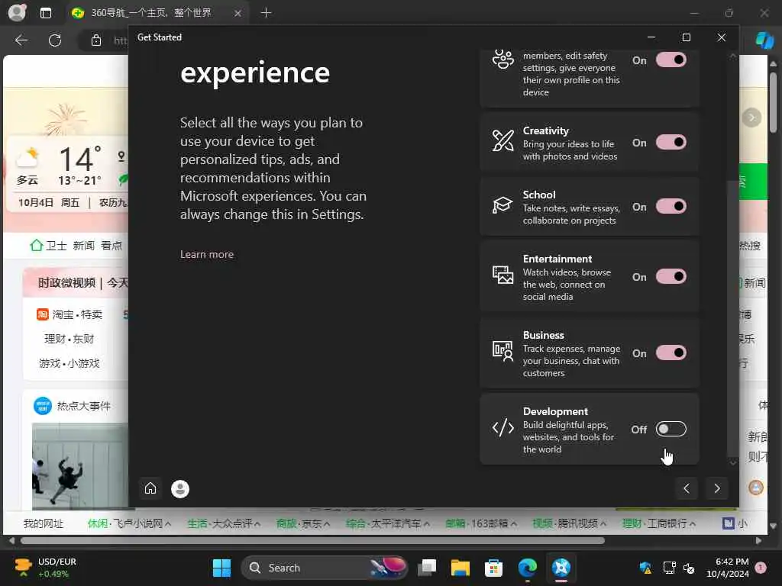782x586 pixels.
Task: Go back in the browser
Action: pyautogui.click(x=21, y=40)
